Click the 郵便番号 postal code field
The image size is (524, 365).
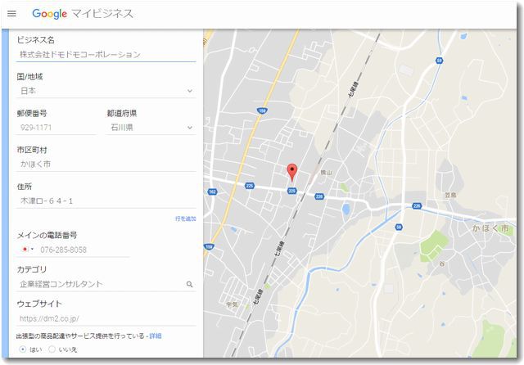click(56, 128)
